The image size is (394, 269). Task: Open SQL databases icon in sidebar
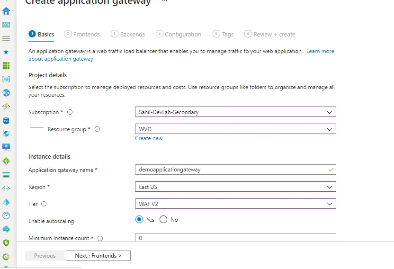(x=6, y=120)
